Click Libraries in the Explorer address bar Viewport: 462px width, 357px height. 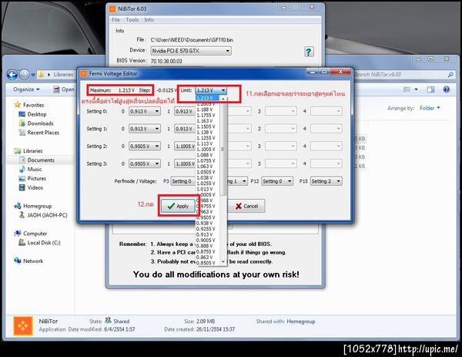pos(63,74)
